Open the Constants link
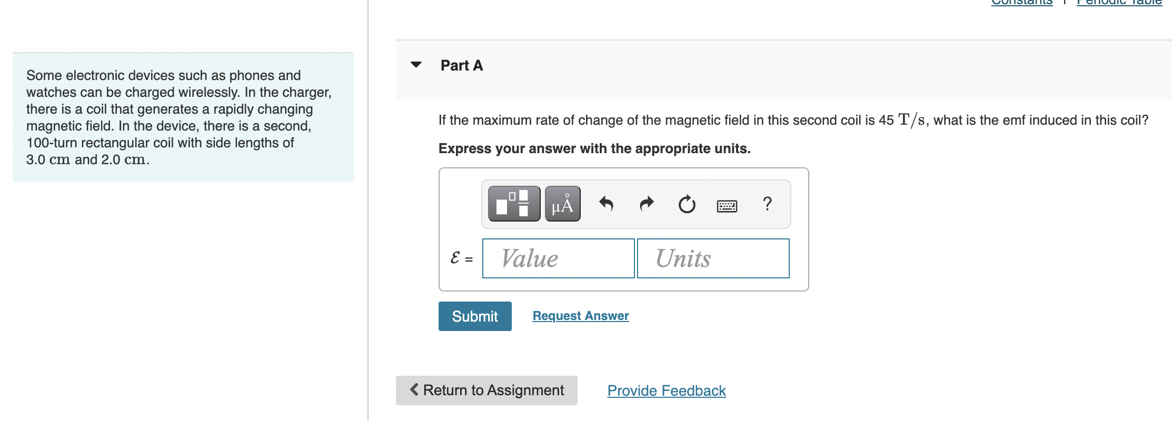 coord(1022,2)
